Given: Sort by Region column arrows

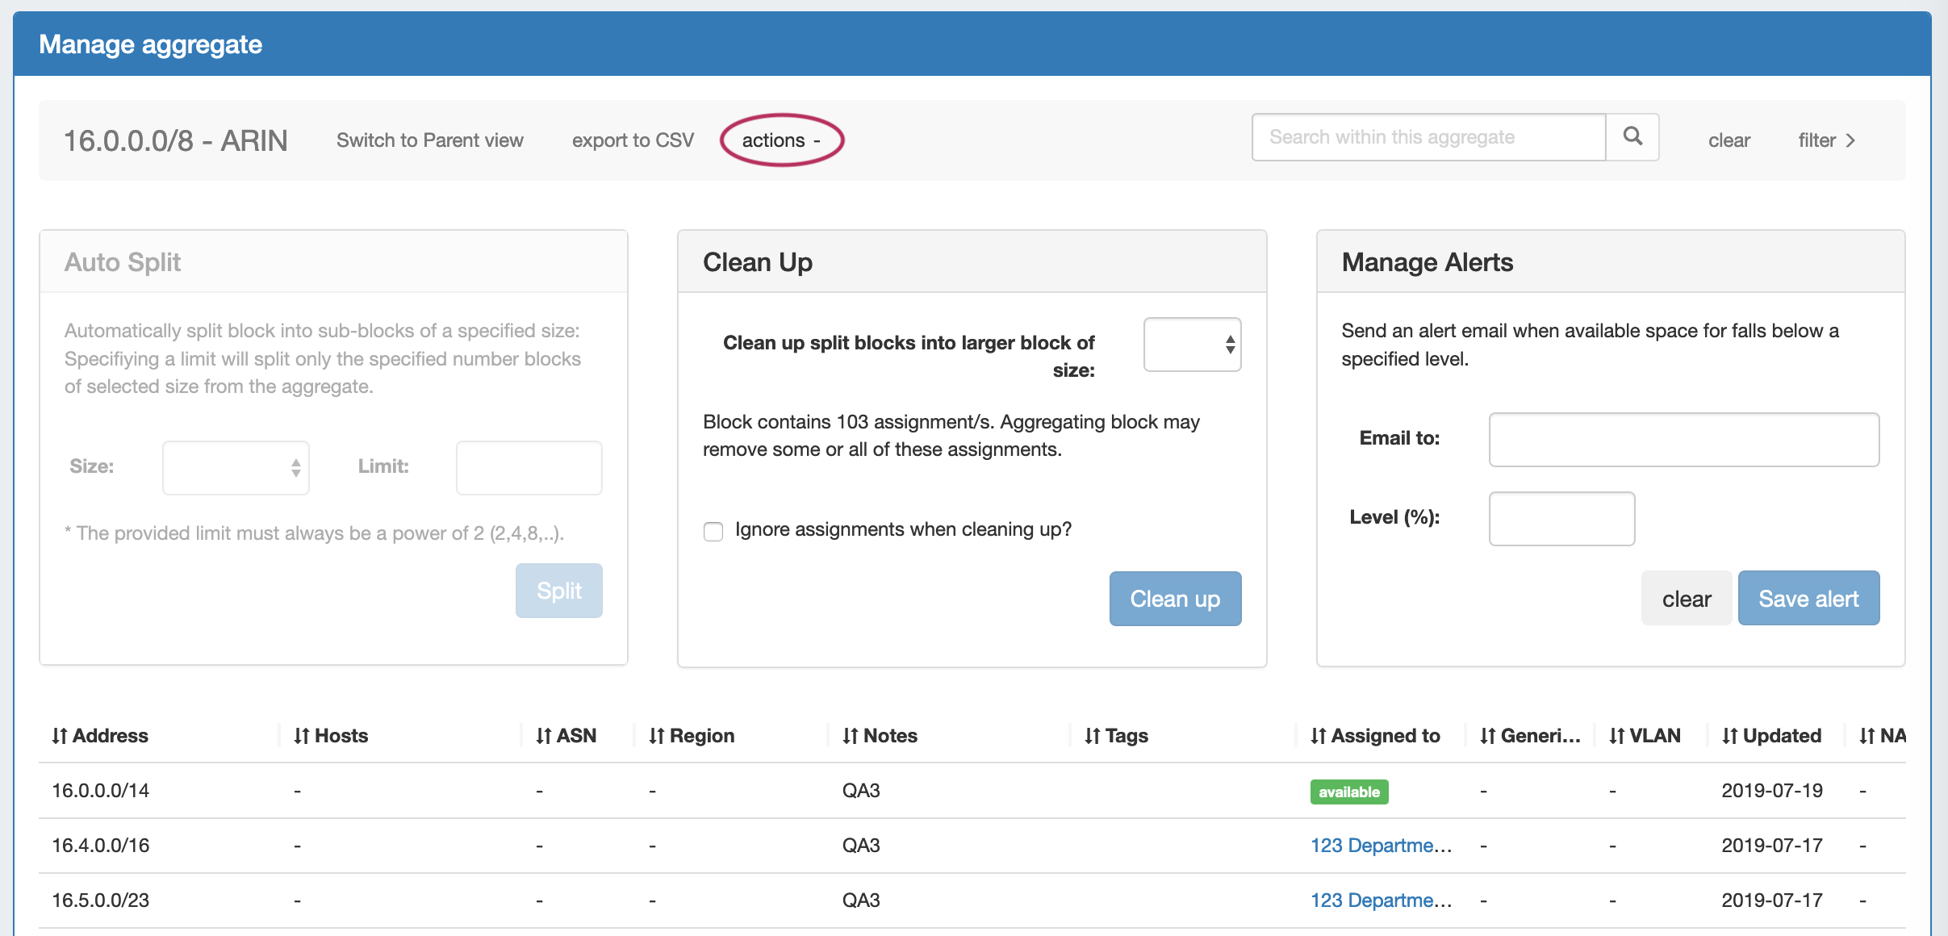Looking at the screenshot, I should click(x=656, y=736).
